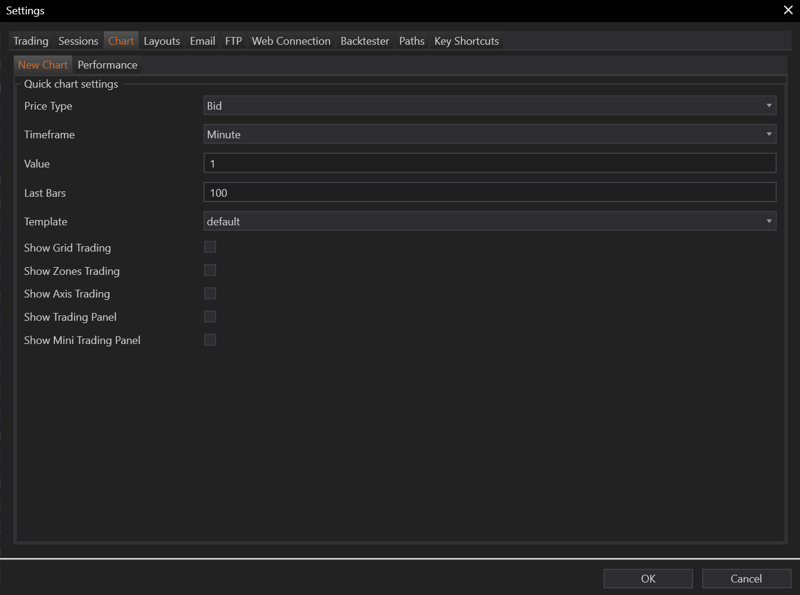Viewport: 800px width, 595px height.
Task: Open the Sessions tab
Action: [x=78, y=41]
